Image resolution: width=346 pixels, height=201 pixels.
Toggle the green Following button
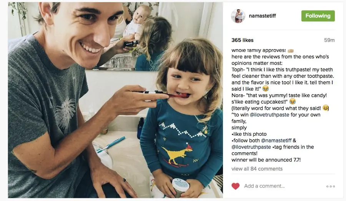pyautogui.click(x=318, y=16)
